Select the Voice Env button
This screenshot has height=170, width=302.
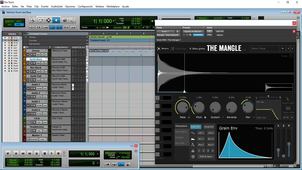pyautogui.click(x=209, y=127)
